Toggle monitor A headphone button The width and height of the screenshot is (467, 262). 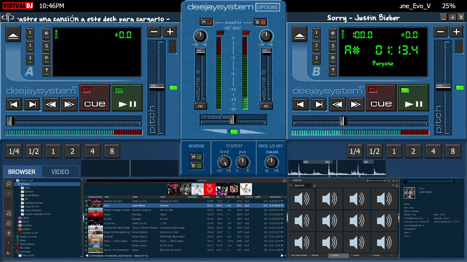(x=207, y=22)
